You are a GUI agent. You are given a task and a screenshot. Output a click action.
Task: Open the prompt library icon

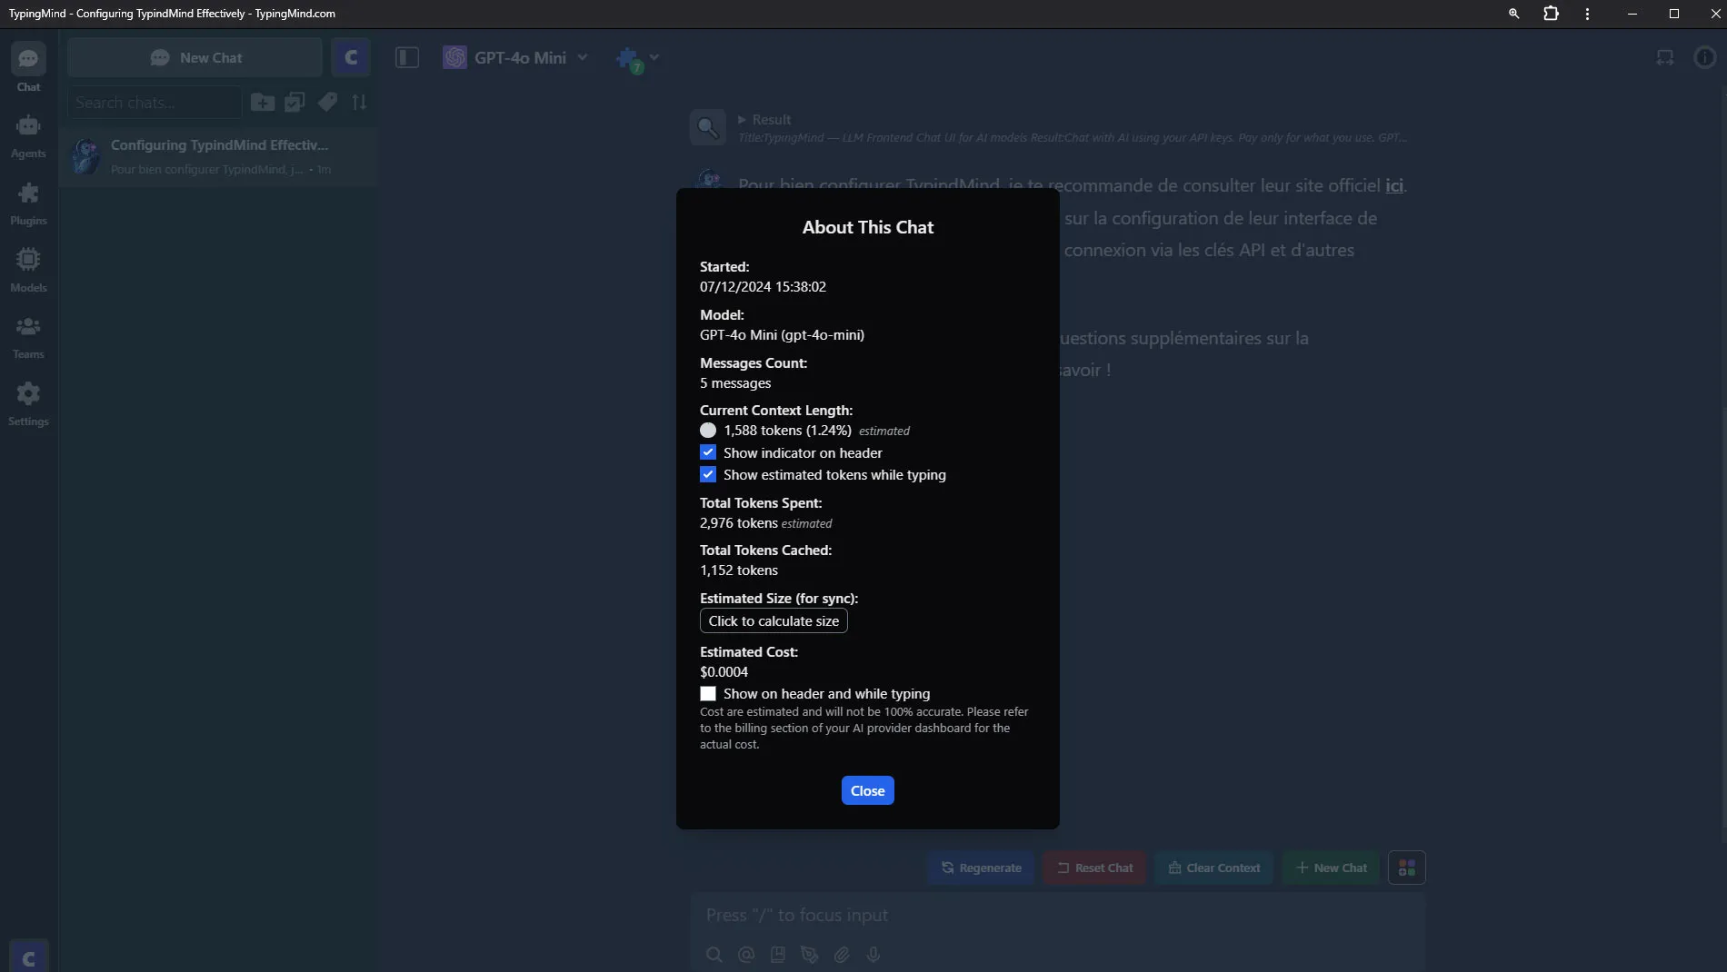coord(778,955)
